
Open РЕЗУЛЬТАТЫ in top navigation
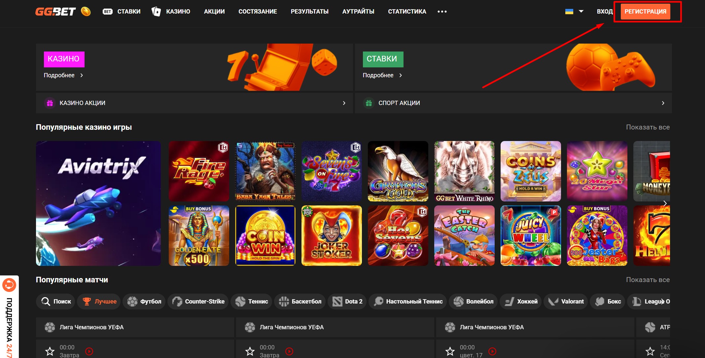pos(309,12)
